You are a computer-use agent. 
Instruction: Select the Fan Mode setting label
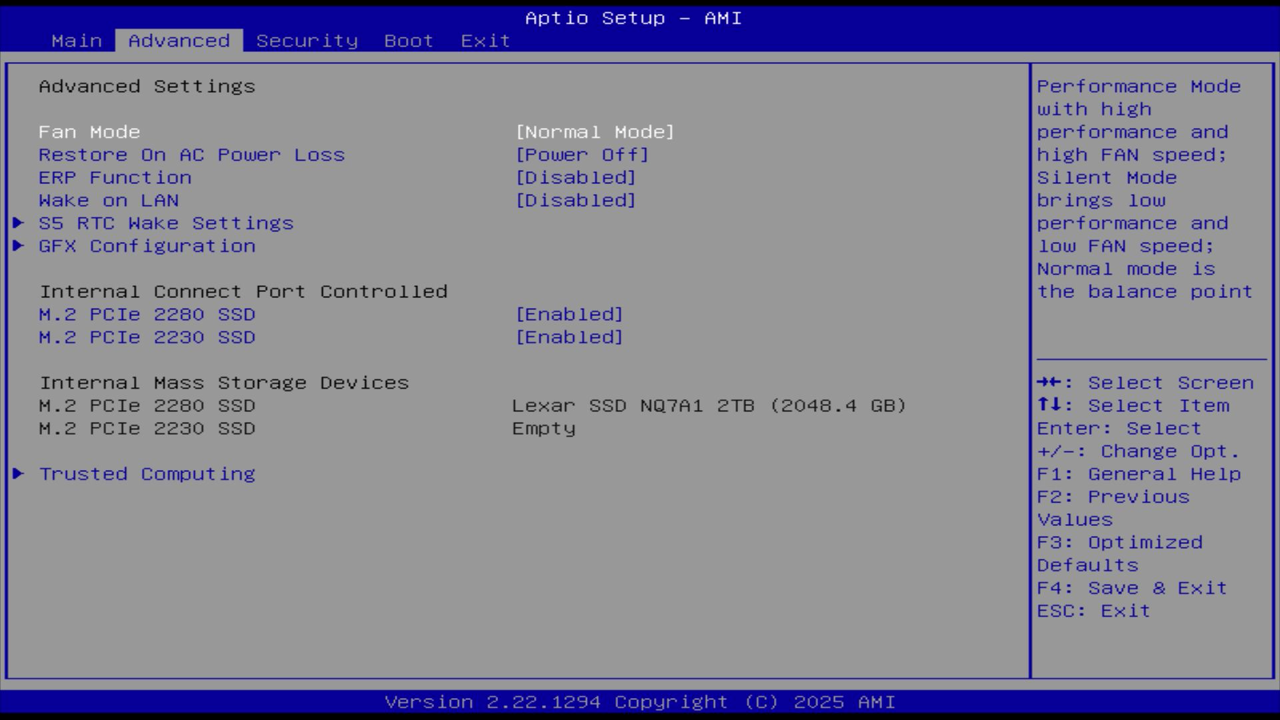tap(89, 132)
